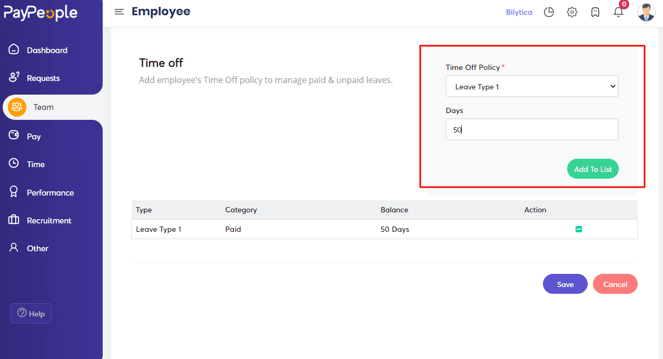The width and height of the screenshot is (663, 359).
Task: Click the PayPeople logo
Action: pyautogui.click(x=41, y=13)
